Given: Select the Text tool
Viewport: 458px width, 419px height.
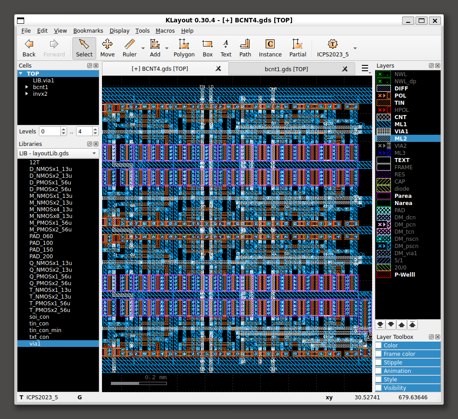Looking at the screenshot, I should [x=226, y=48].
